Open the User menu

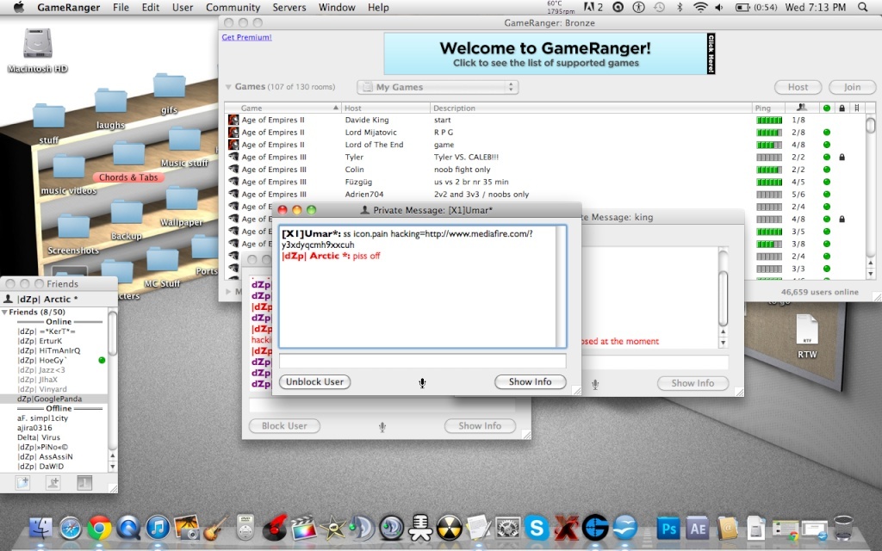183,7
